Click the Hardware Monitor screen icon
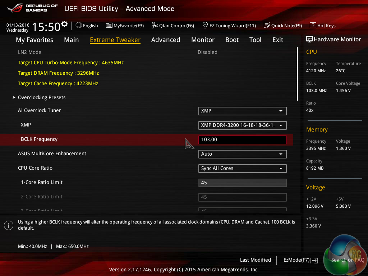 tap(309, 39)
